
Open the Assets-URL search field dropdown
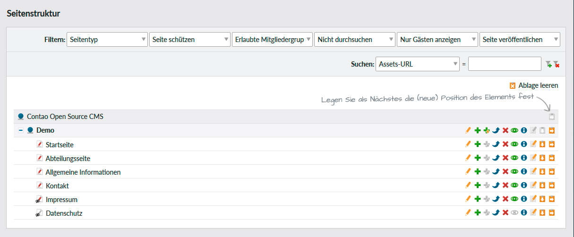pos(417,64)
